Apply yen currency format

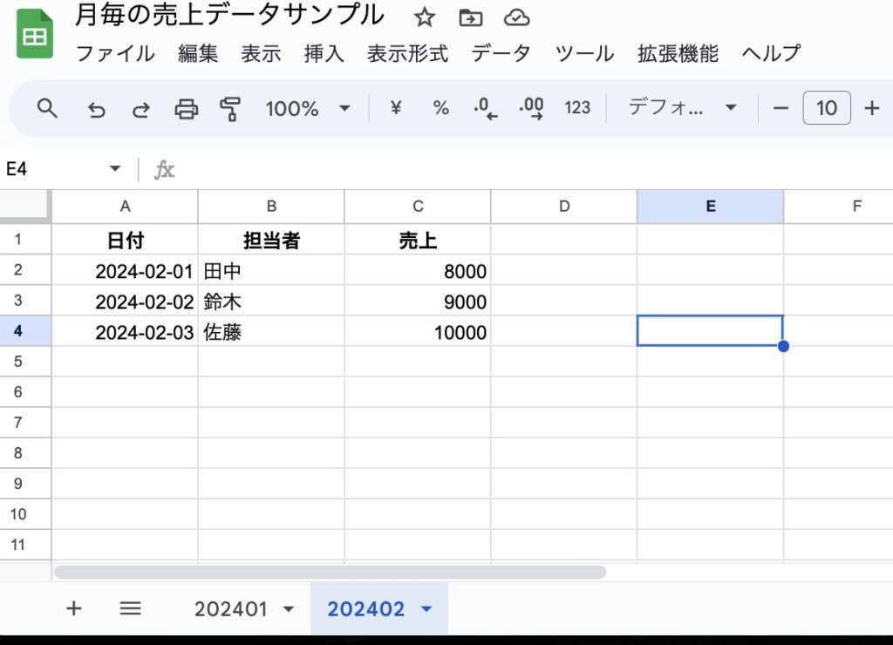tap(396, 108)
